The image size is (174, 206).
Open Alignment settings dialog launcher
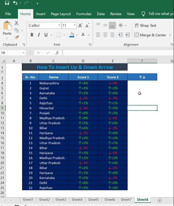pos(172,45)
